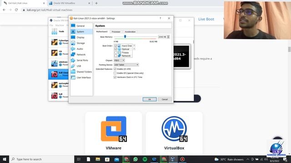Switch to the Processor tab
This screenshot has height=163, width=291.
pos(116,32)
